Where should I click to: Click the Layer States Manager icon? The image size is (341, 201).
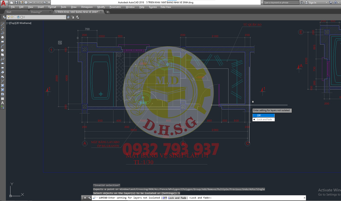click(78, 17)
